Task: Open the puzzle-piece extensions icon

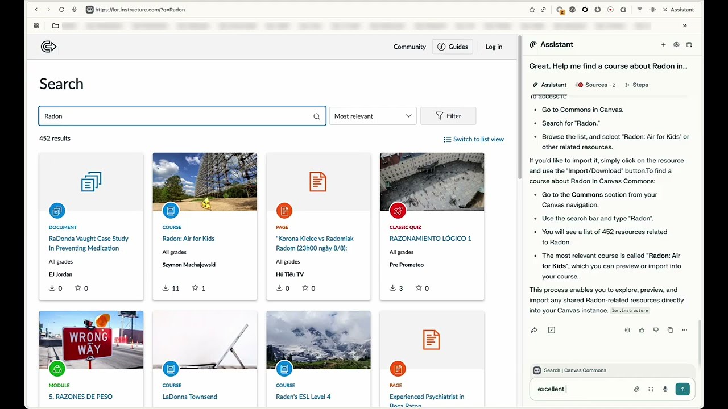Action: tap(623, 10)
